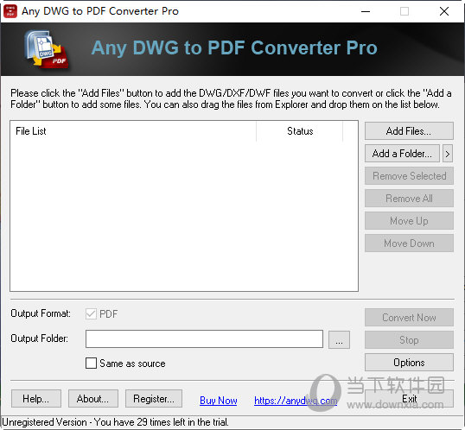Open the Options dialog
Image resolution: width=465 pixels, height=430 pixels.
pos(409,363)
